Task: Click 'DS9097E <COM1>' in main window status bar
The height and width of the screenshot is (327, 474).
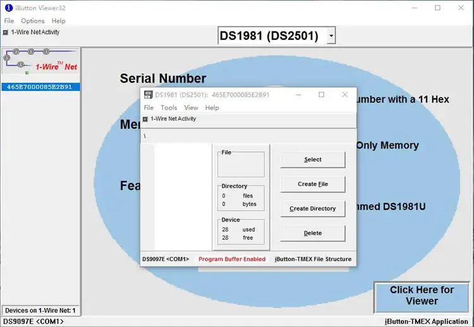Action: [33, 321]
